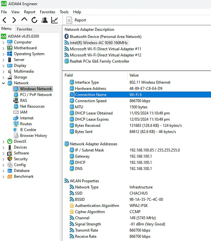Open the user/manage toolbar icon
Viewport: 211px width, 241px height.
[x=44, y=20]
